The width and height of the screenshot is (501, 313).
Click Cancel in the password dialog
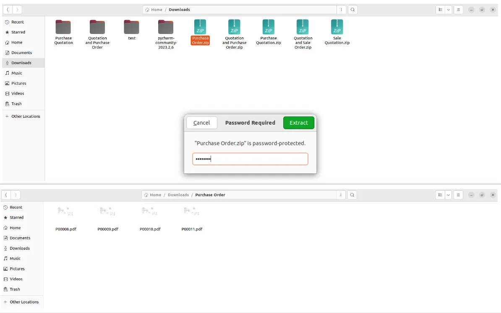click(201, 123)
